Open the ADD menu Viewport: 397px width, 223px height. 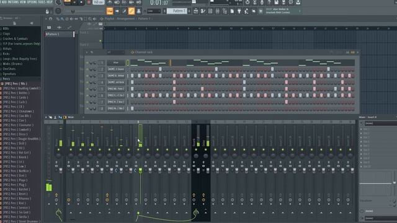4,2
